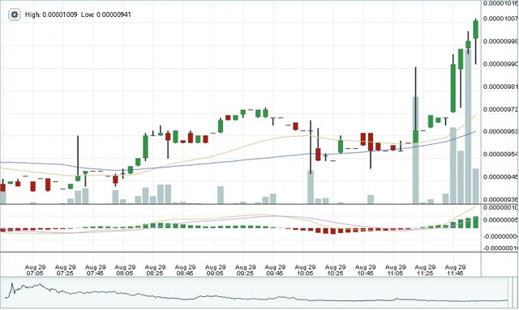Click the 0.00000998 price axis label
This screenshot has height=310, width=519.
point(501,41)
